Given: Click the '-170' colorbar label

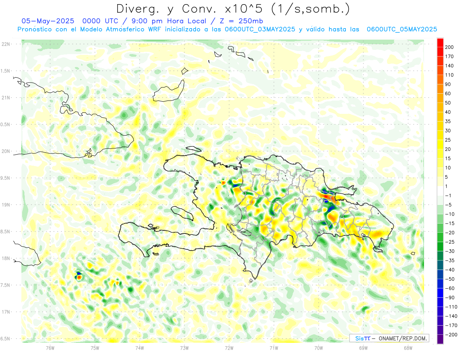Looking at the screenshot, I should tap(451, 325).
